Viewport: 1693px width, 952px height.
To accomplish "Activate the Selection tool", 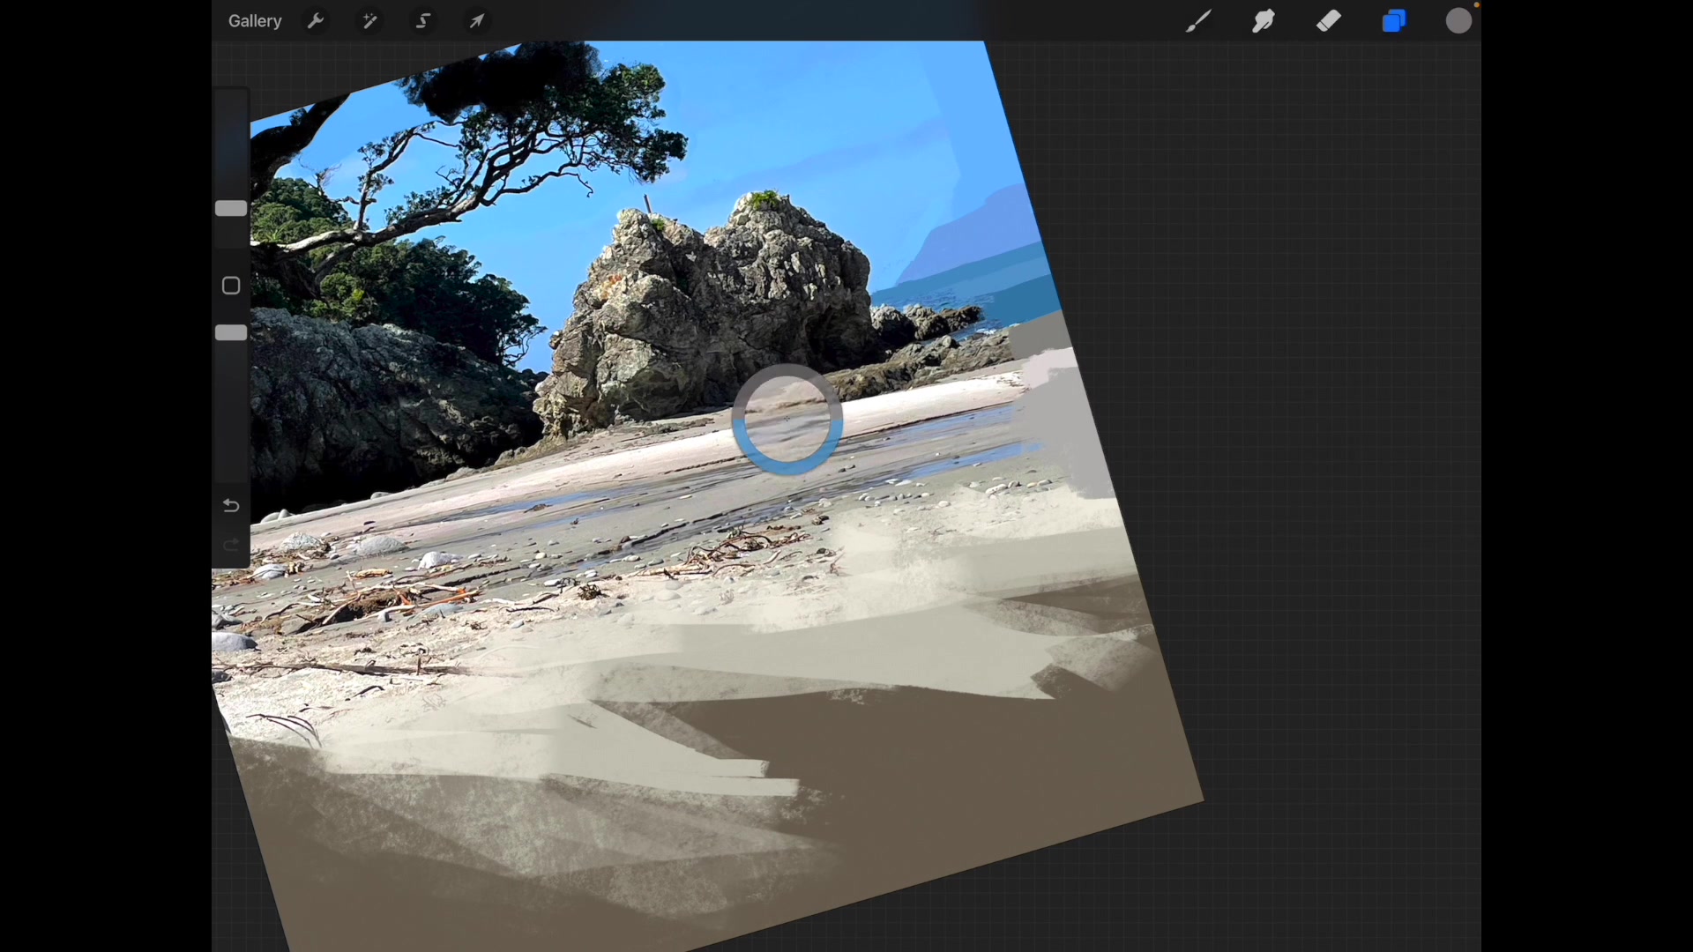I will 423,21.
